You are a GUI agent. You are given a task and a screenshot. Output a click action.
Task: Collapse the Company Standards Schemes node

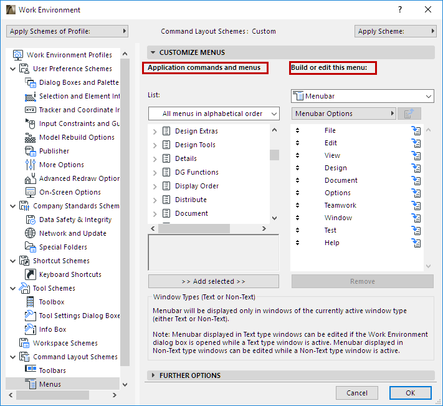point(12,206)
